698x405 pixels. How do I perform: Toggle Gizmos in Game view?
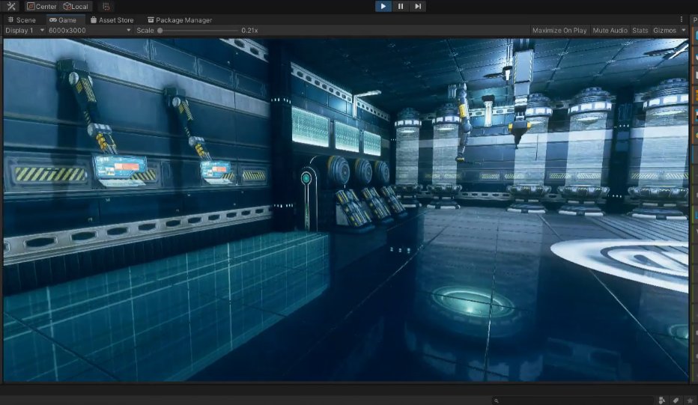664,30
